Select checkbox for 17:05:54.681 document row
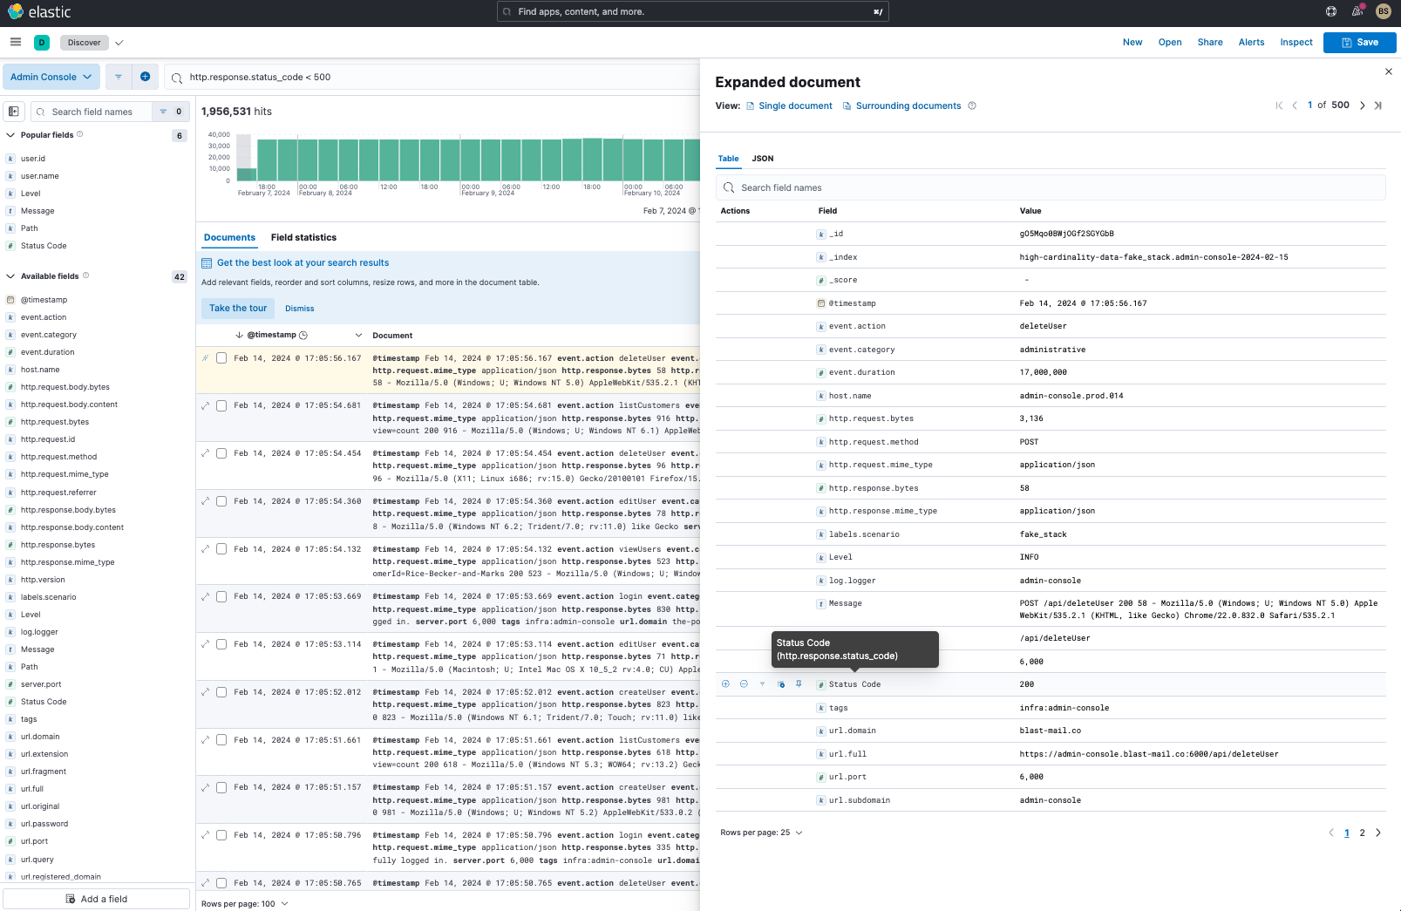Image resolution: width=1401 pixels, height=911 pixels. point(221,405)
